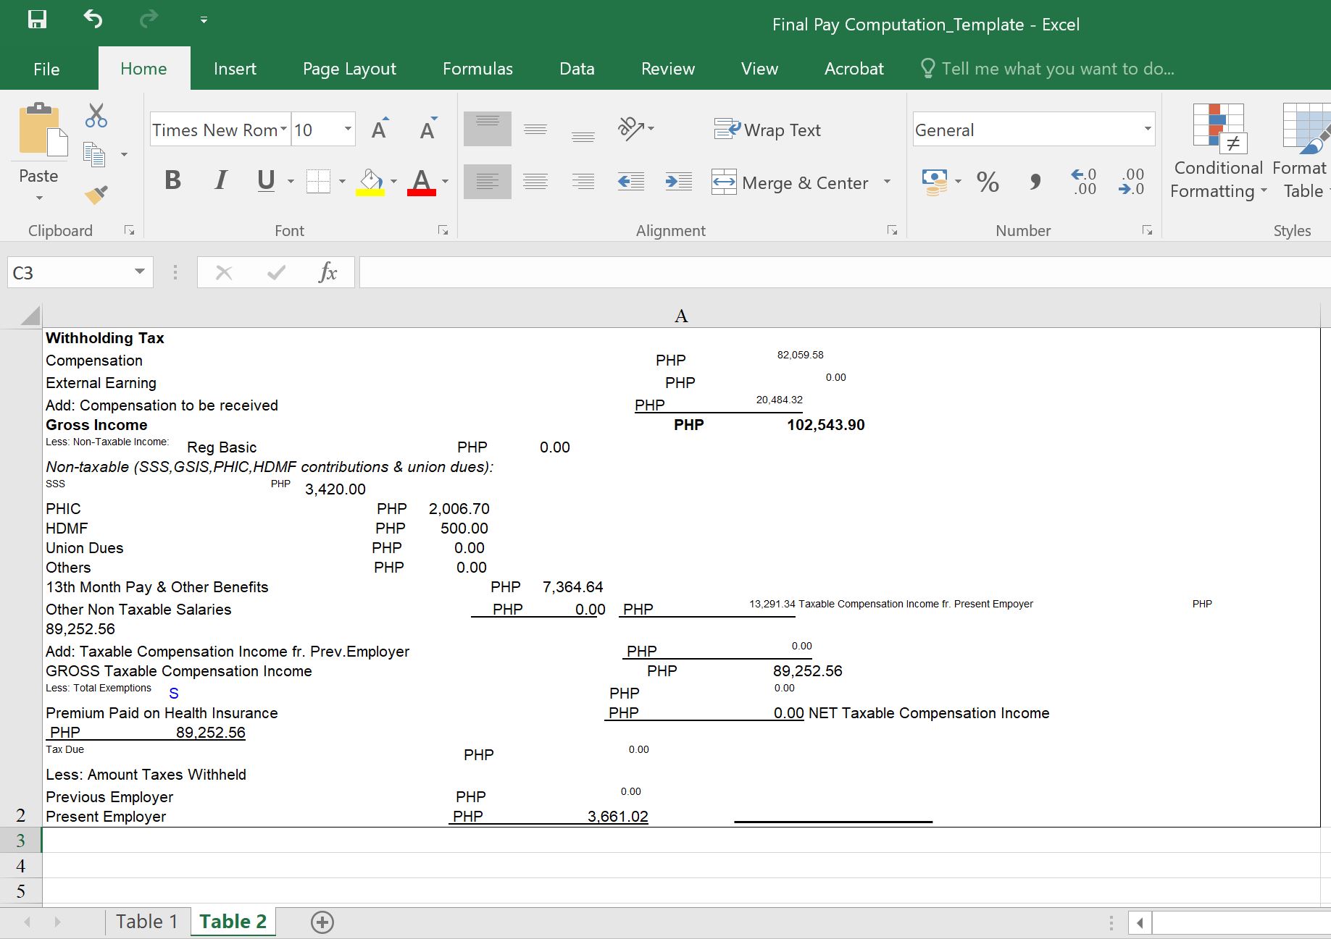Open underline style dropdown arrow
The image size is (1331, 939).
pyautogui.click(x=291, y=181)
